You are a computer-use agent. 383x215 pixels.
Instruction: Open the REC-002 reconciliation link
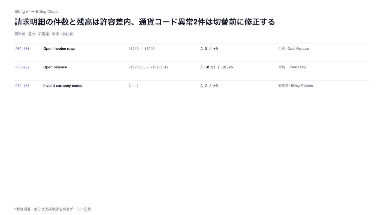pyautogui.click(x=22, y=67)
